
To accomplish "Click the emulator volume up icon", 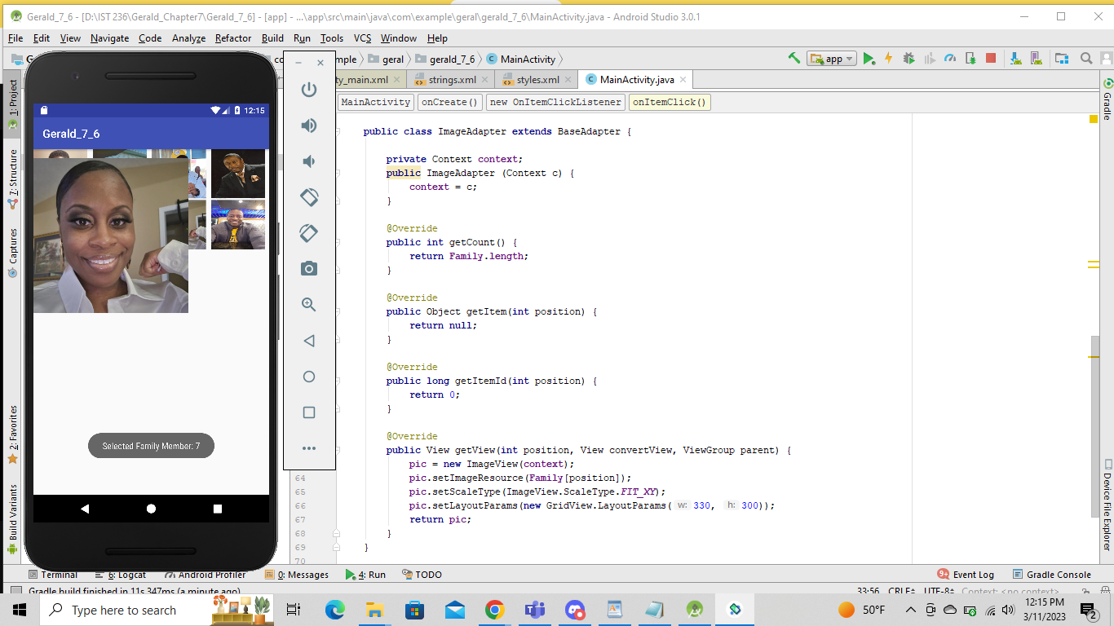I will (x=309, y=126).
